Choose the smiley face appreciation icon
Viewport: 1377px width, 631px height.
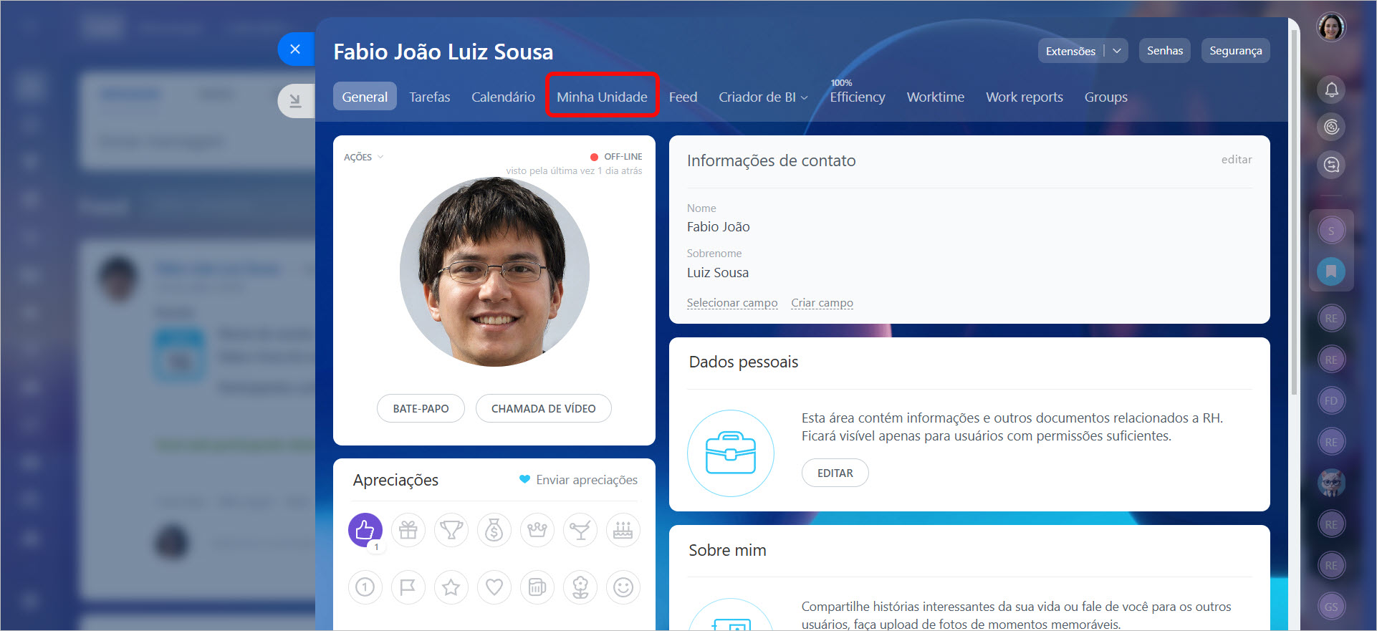click(623, 587)
